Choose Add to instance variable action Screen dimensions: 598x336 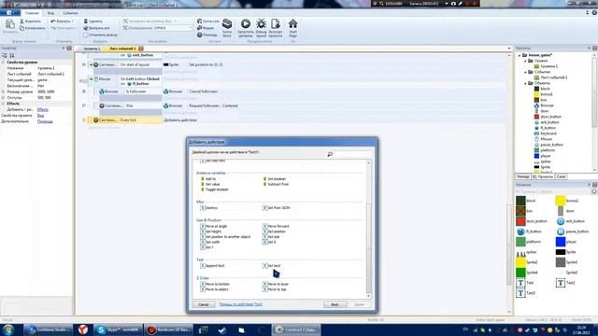pos(208,178)
